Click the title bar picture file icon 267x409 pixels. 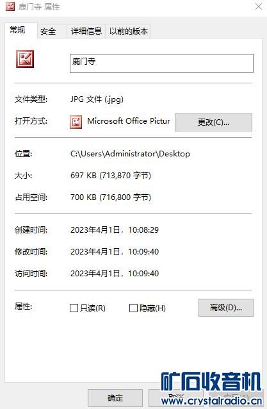click(x=10, y=6)
